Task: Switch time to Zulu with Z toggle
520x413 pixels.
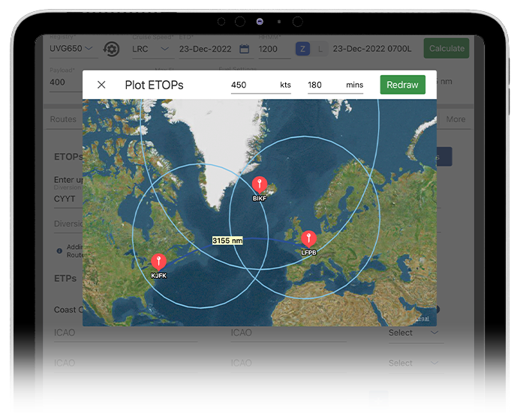Action: point(302,49)
